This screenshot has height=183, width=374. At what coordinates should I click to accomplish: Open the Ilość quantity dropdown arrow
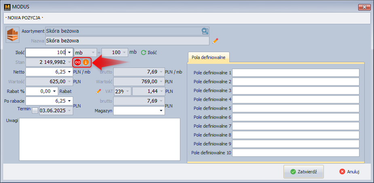70,53
